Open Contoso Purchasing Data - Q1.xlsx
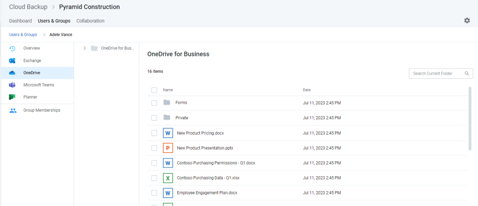 coord(208,178)
